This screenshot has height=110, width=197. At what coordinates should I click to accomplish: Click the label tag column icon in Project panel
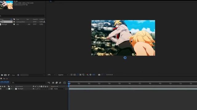click(14, 19)
